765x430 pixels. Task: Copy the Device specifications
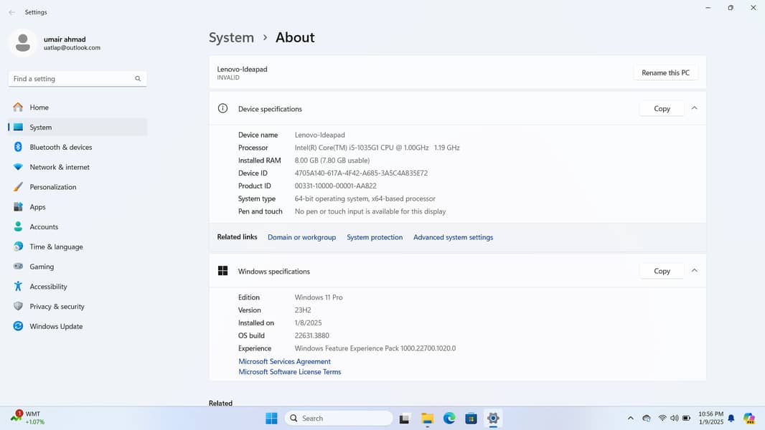click(662, 109)
